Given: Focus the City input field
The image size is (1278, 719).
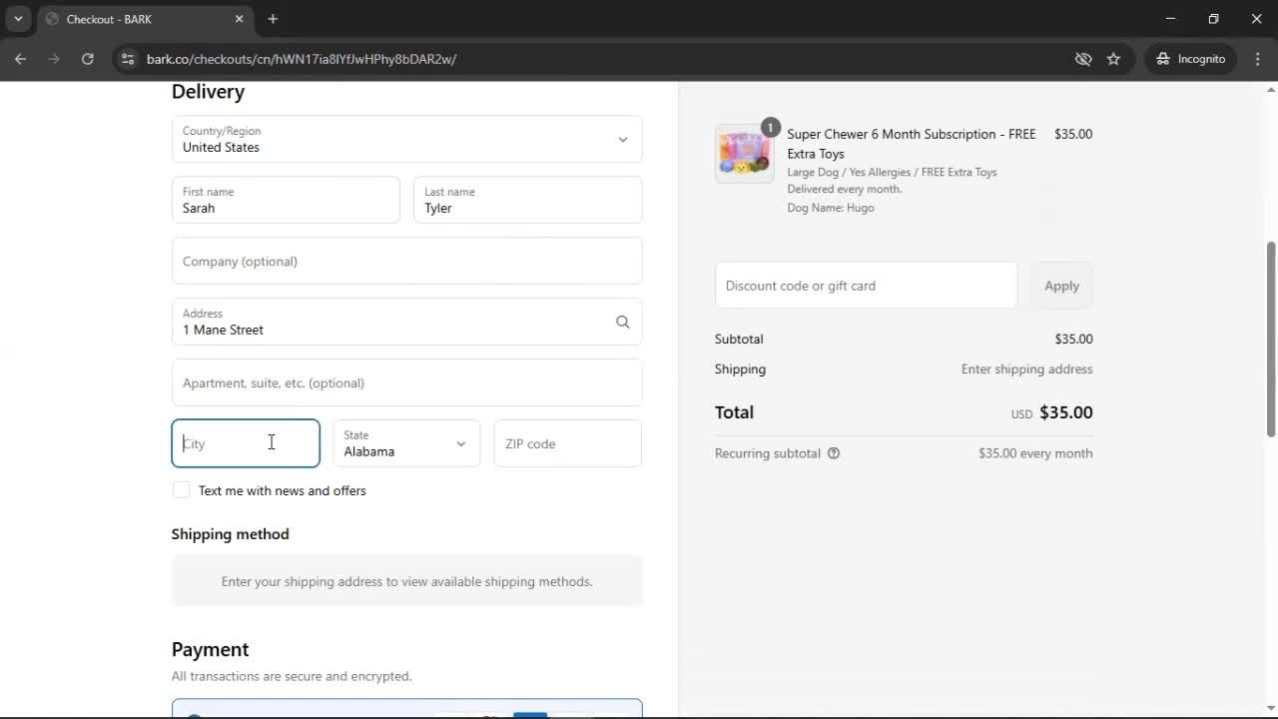Looking at the screenshot, I should coord(246,443).
